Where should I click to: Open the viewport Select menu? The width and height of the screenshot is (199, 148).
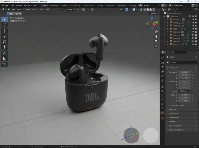[x=34, y=10]
